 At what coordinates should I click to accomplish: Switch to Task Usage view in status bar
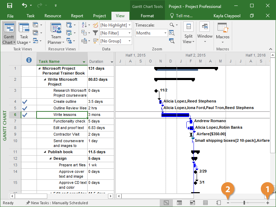(x=179, y=203)
